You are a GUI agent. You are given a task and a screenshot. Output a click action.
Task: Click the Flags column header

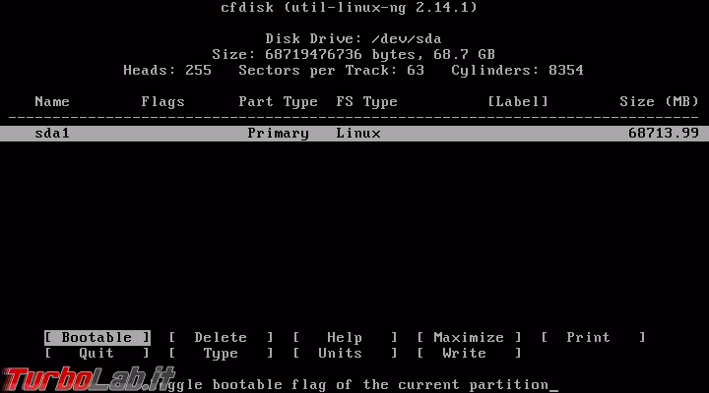pyautogui.click(x=162, y=102)
